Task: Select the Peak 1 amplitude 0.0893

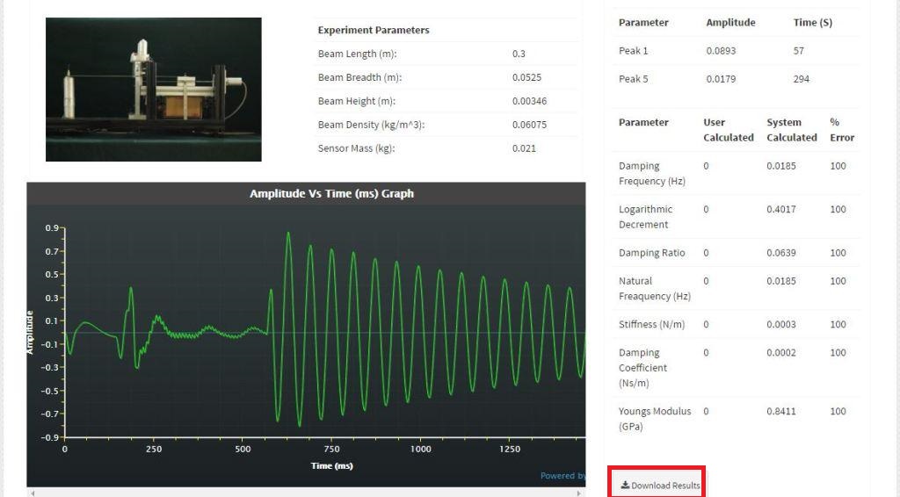Action: 721,50
